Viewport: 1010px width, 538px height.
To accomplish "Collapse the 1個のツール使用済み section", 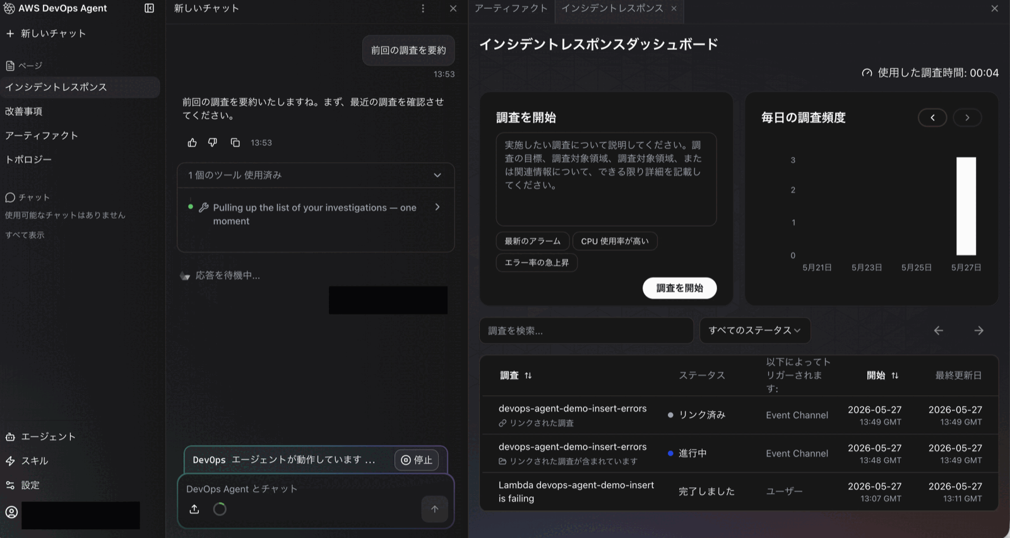I will click(316, 175).
